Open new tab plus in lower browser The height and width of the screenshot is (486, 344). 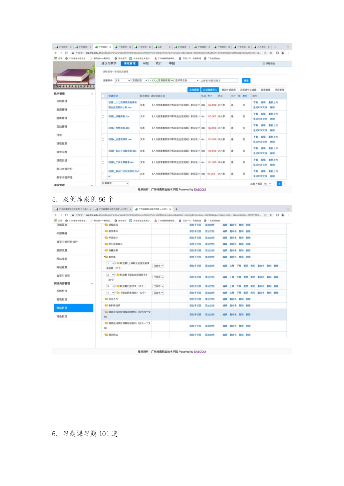pos(176,209)
